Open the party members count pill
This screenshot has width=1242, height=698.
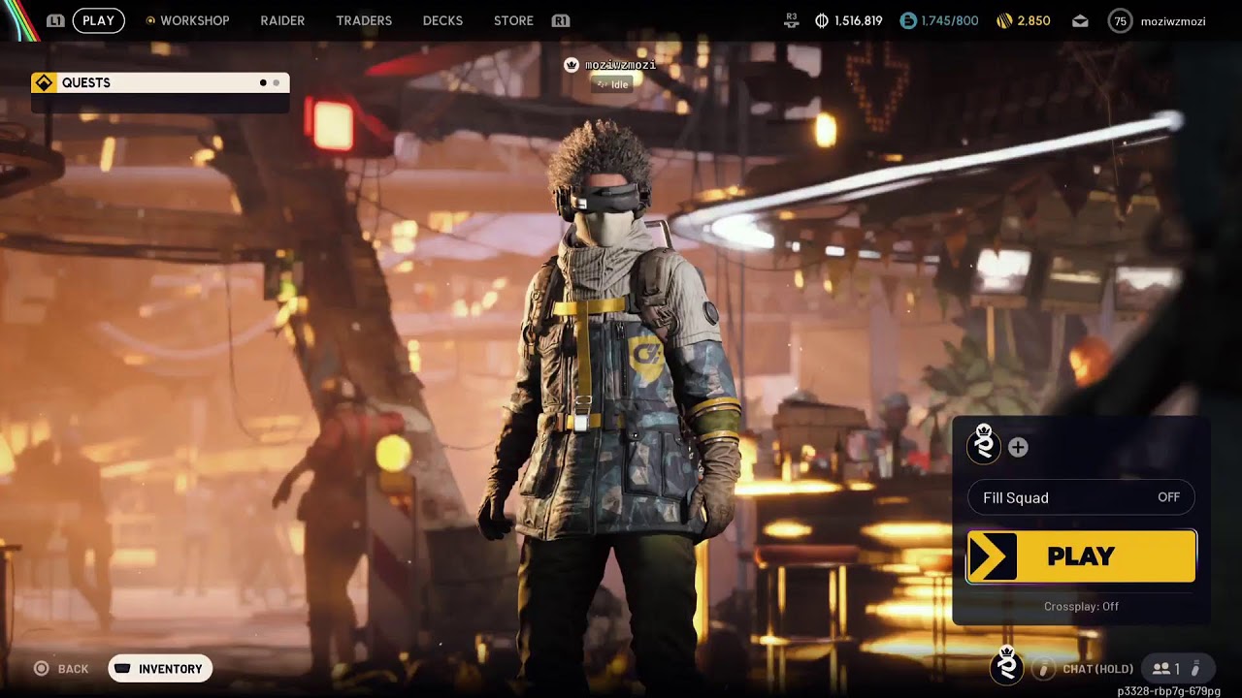pyautogui.click(x=1177, y=668)
